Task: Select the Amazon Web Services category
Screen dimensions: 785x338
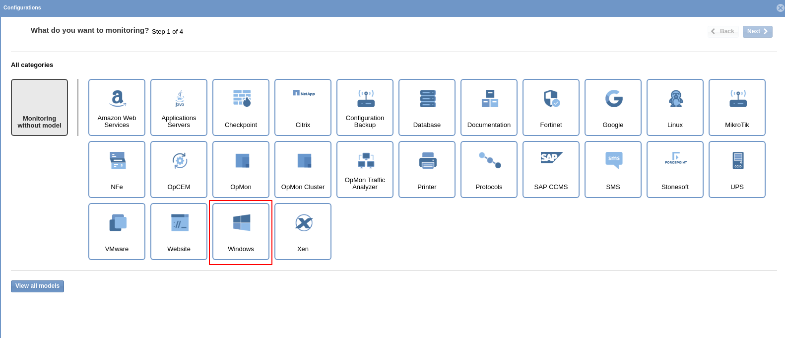Action: (117, 107)
